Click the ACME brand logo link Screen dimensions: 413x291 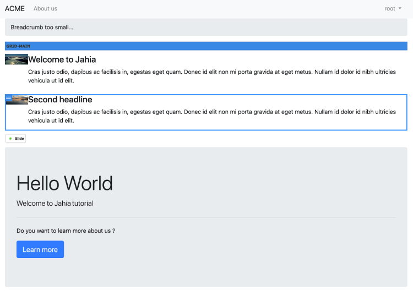(x=15, y=8)
